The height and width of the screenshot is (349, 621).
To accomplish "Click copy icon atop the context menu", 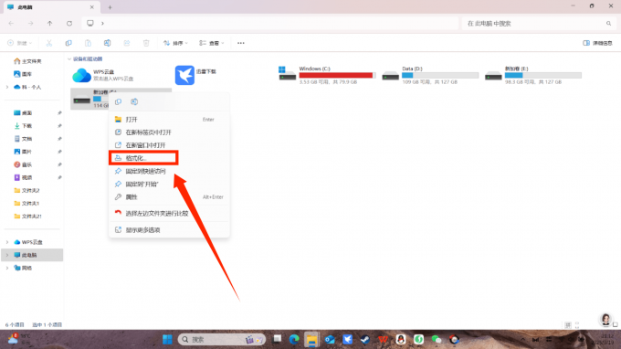I will [x=118, y=101].
